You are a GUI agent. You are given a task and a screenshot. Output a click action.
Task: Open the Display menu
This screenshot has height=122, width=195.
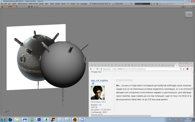point(14,4)
